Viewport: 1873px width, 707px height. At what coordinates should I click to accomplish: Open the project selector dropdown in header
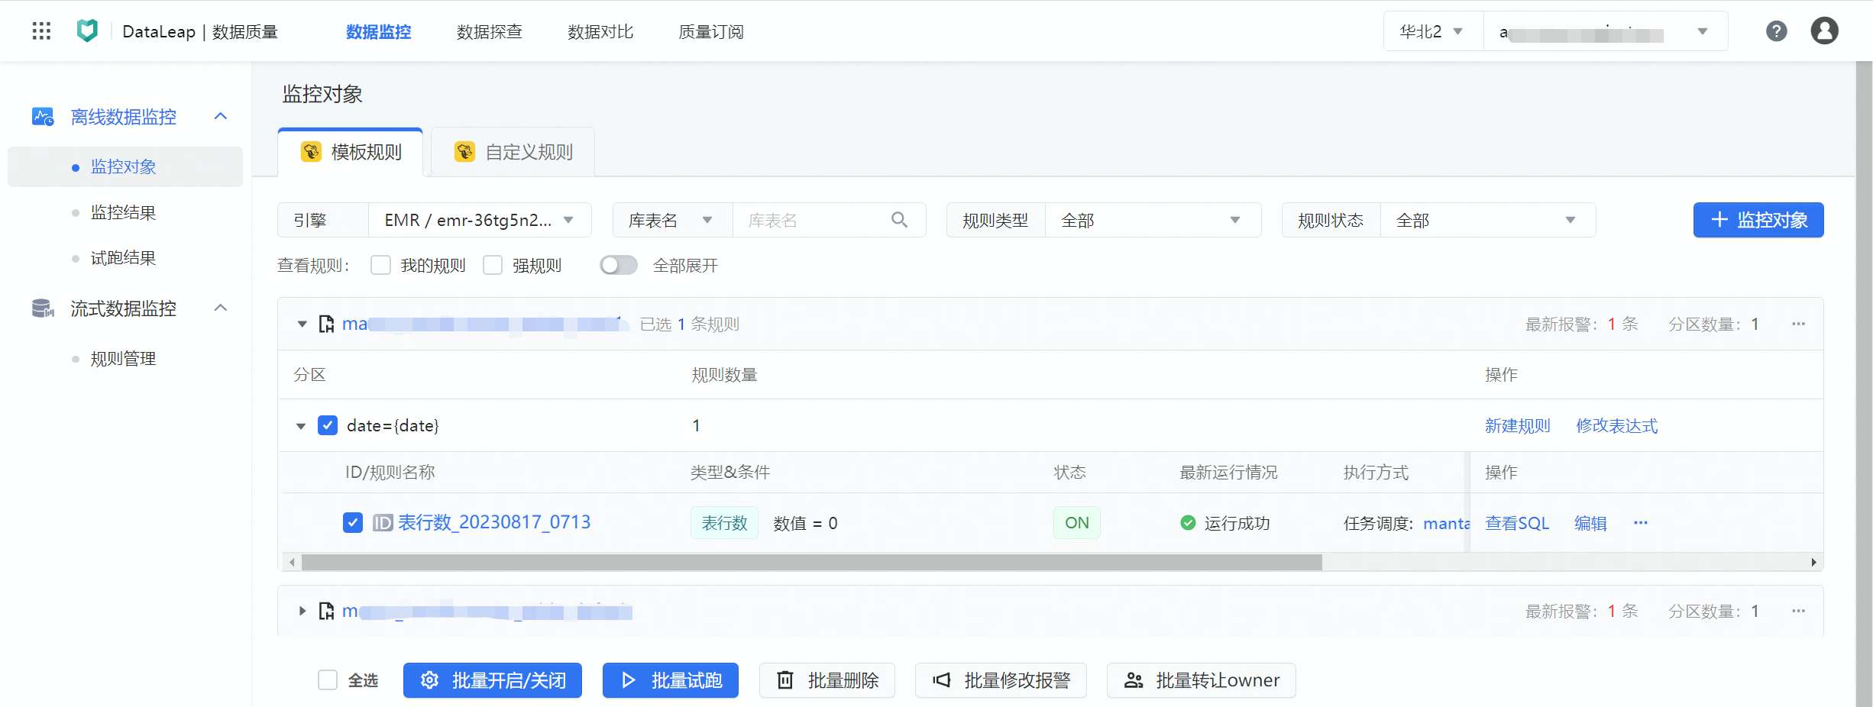pyautogui.click(x=1606, y=31)
